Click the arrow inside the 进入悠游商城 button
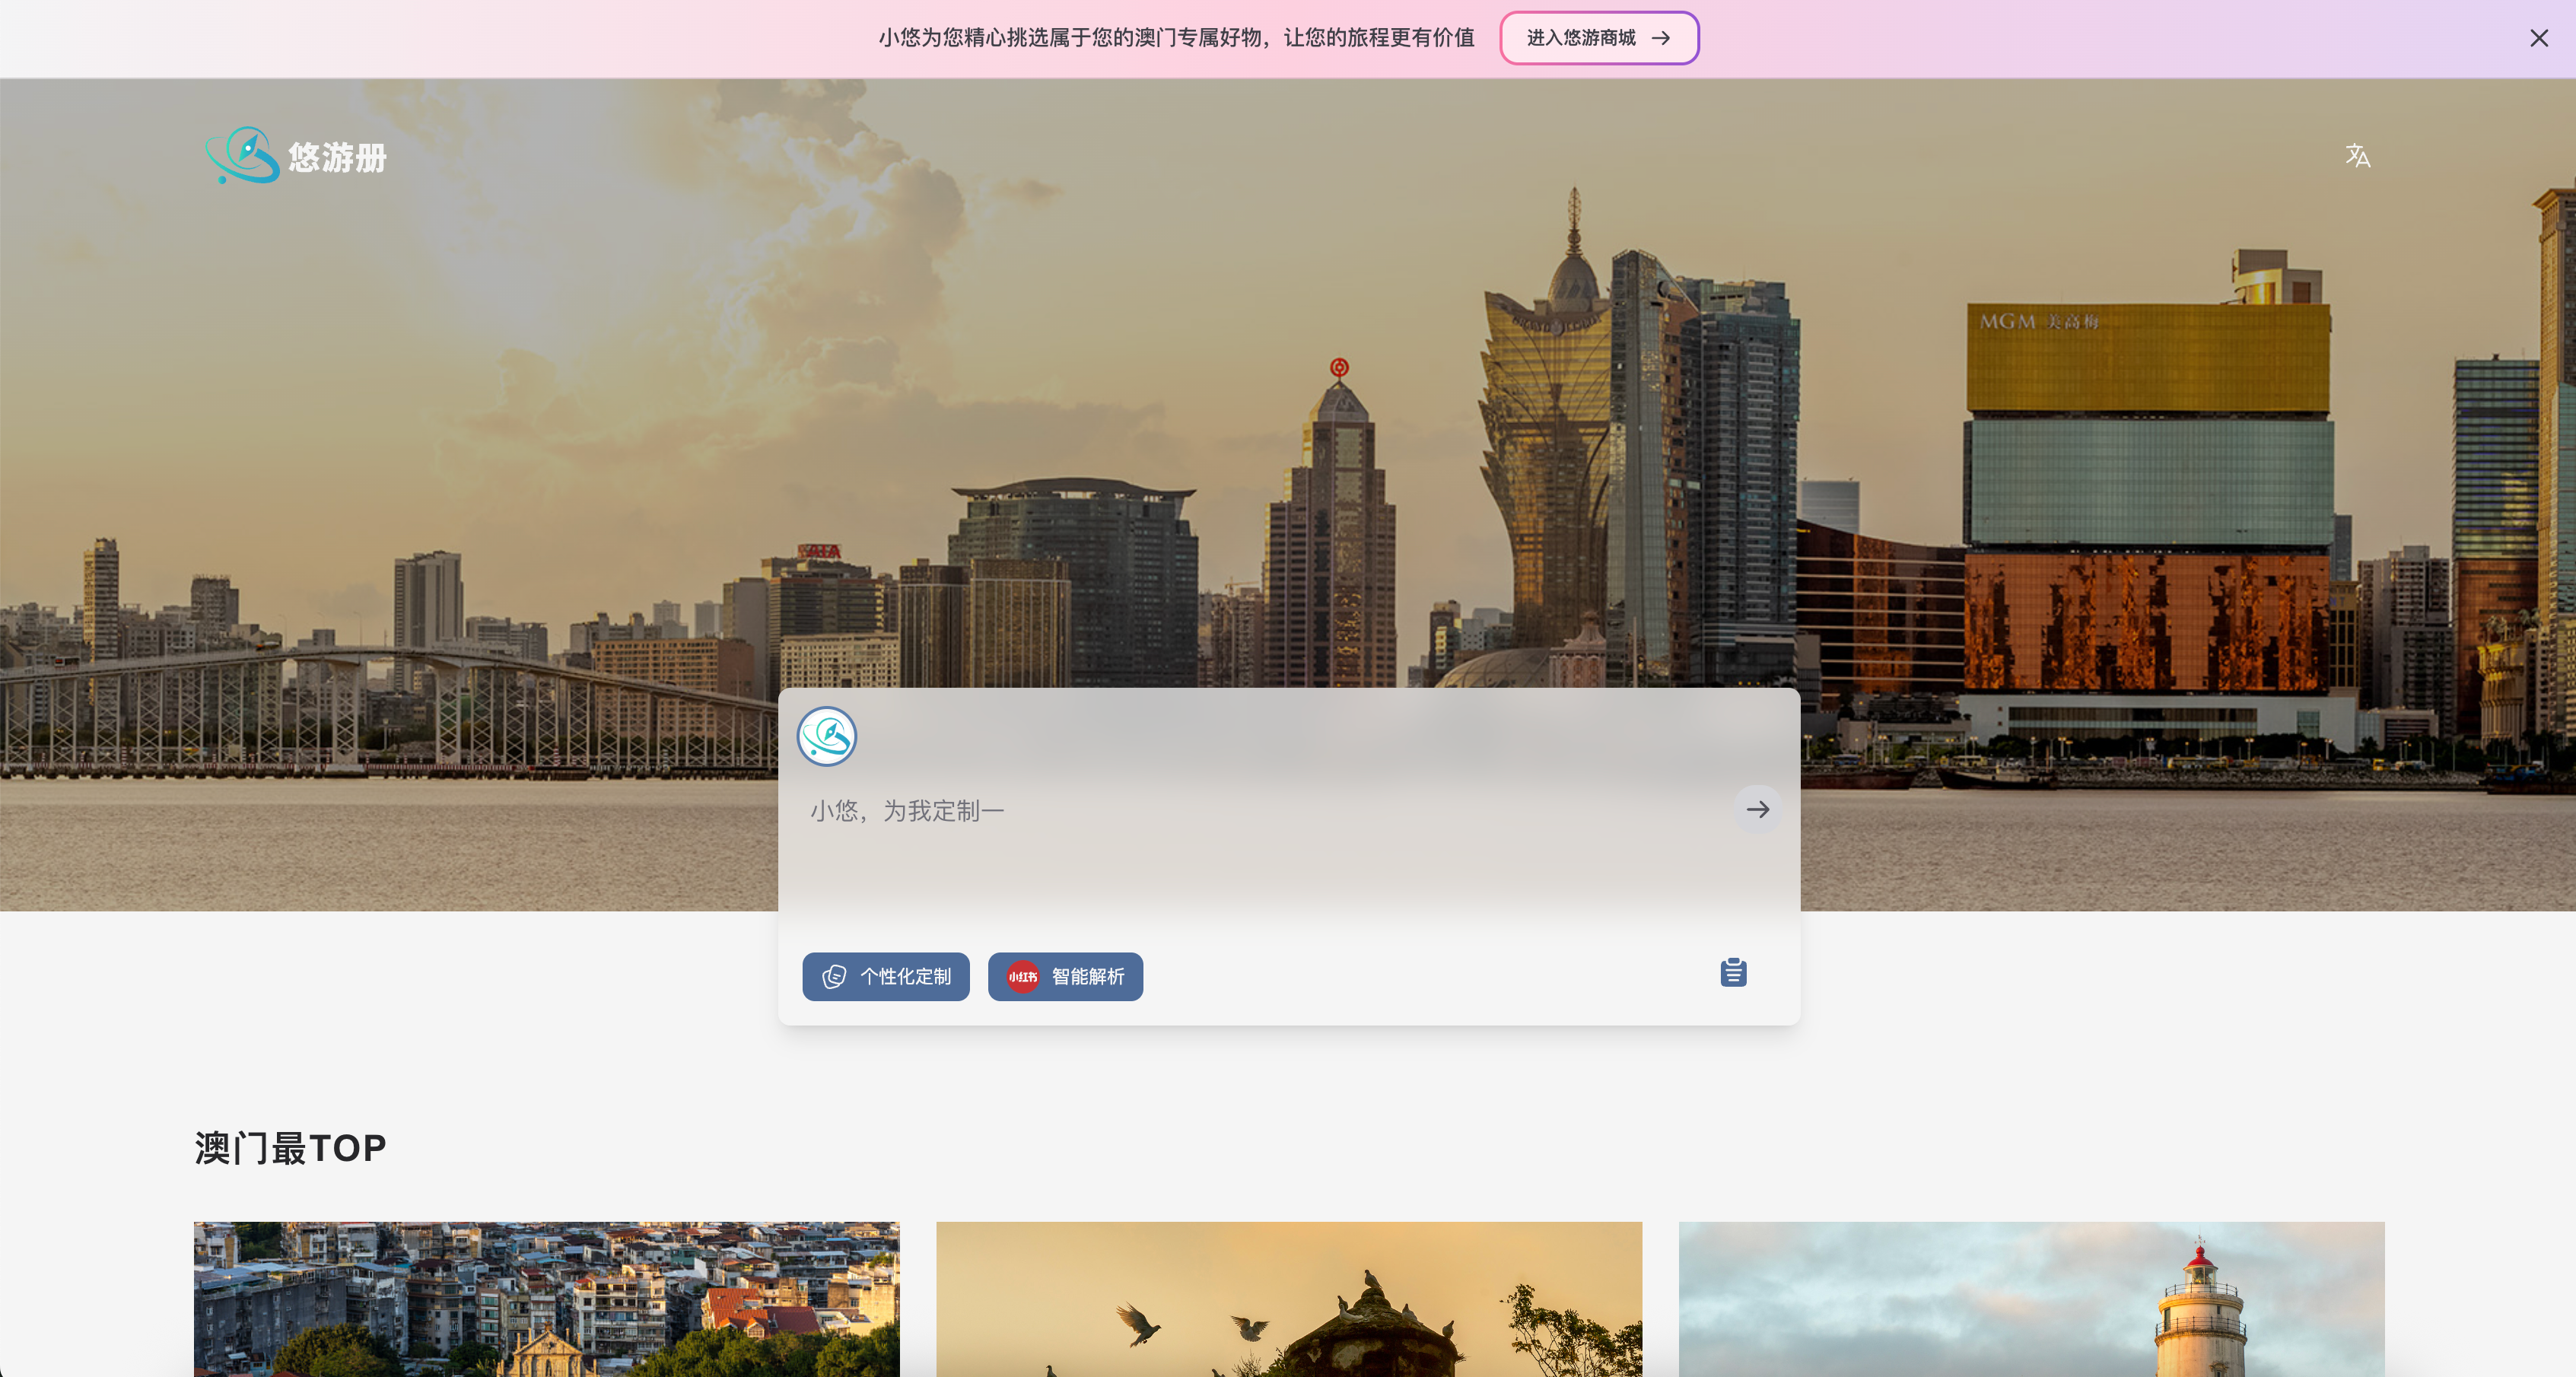The image size is (2576, 1377). pos(1661,38)
